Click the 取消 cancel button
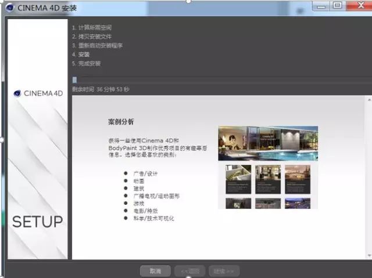This screenshot has height=278, width=372. tap(155, 270)
